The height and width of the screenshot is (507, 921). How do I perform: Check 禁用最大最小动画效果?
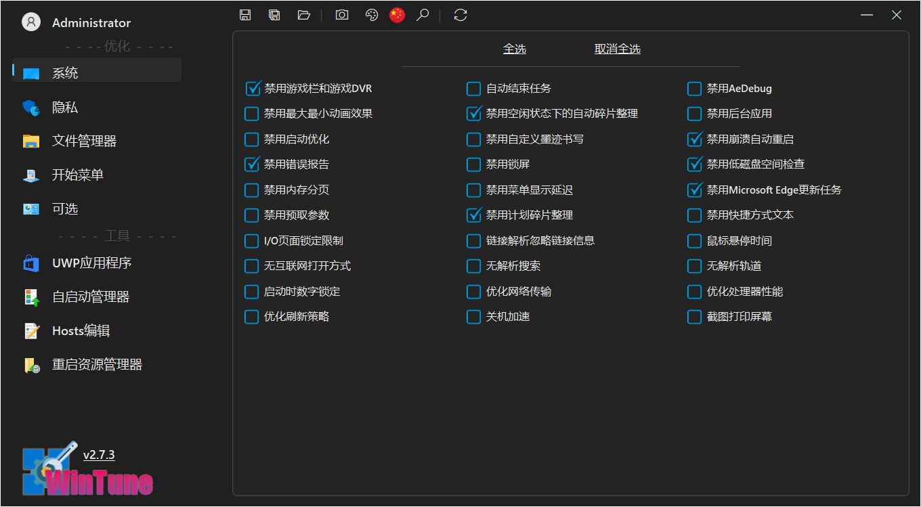point(252,114)
